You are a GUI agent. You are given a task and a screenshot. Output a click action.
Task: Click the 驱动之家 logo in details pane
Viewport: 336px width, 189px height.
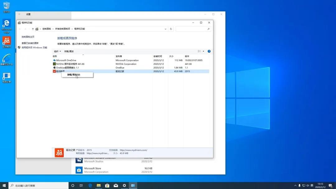[x=59, y=153]
